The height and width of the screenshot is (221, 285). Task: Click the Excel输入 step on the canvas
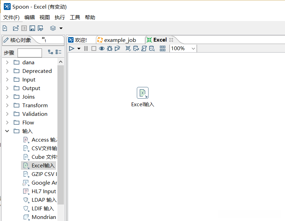point(143,93)
